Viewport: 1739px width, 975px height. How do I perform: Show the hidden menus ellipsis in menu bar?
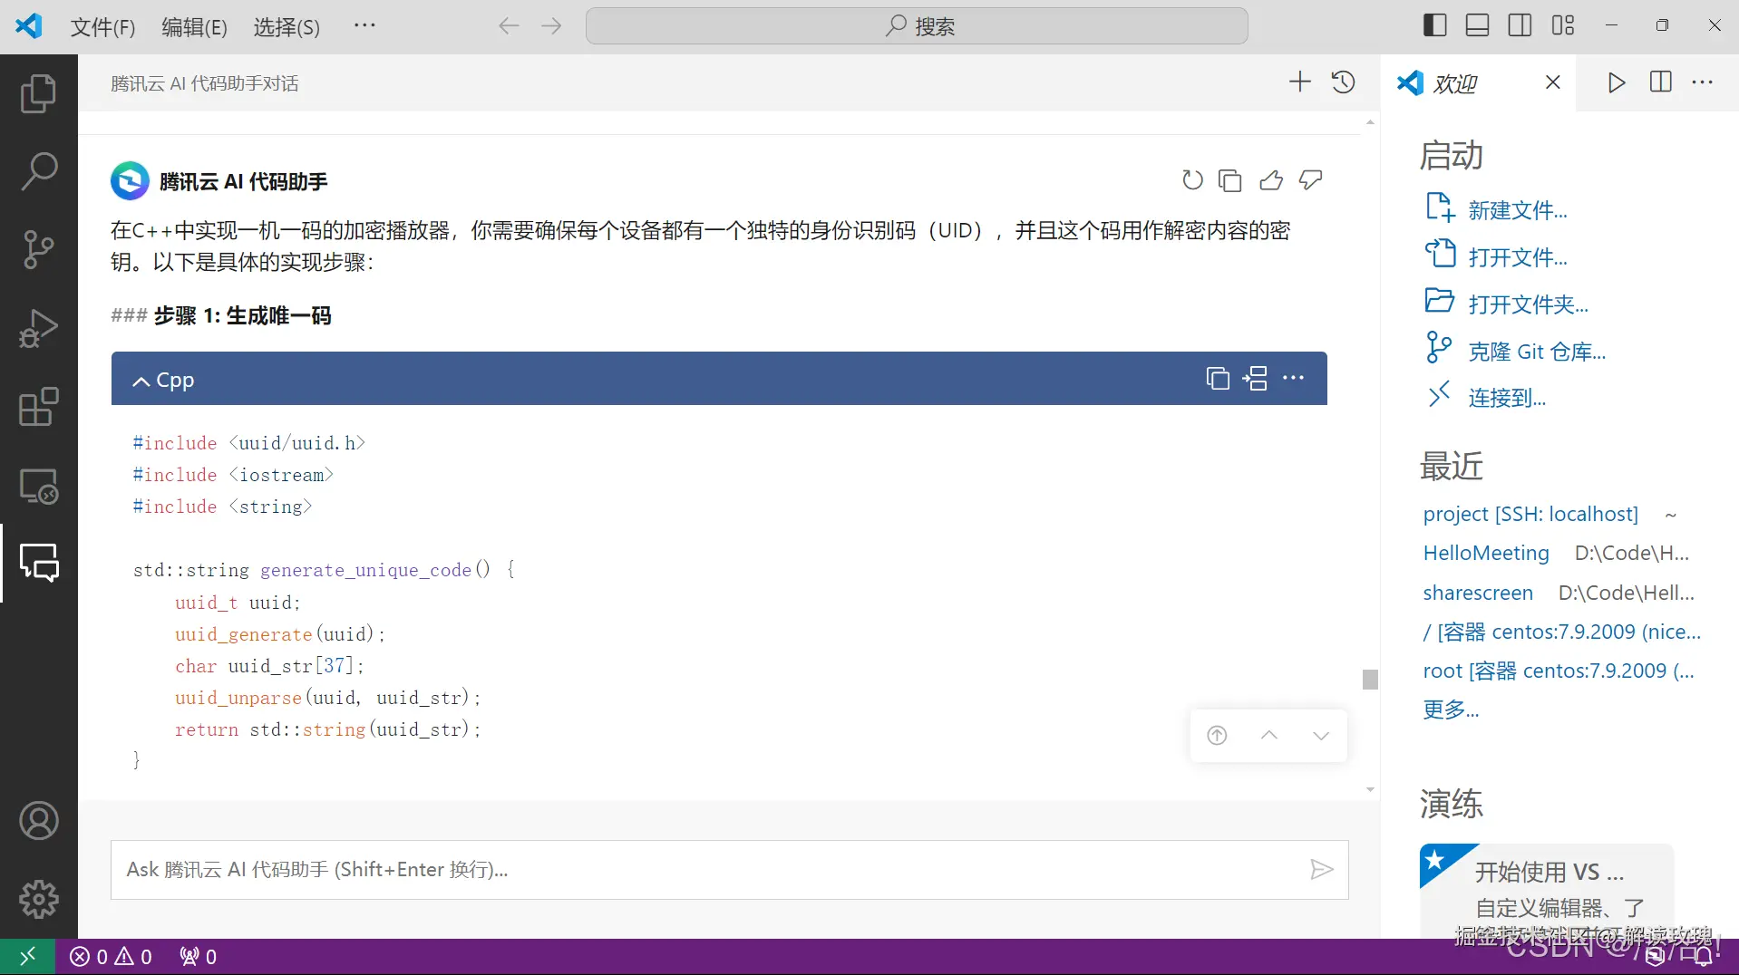(x=364, y=25)
